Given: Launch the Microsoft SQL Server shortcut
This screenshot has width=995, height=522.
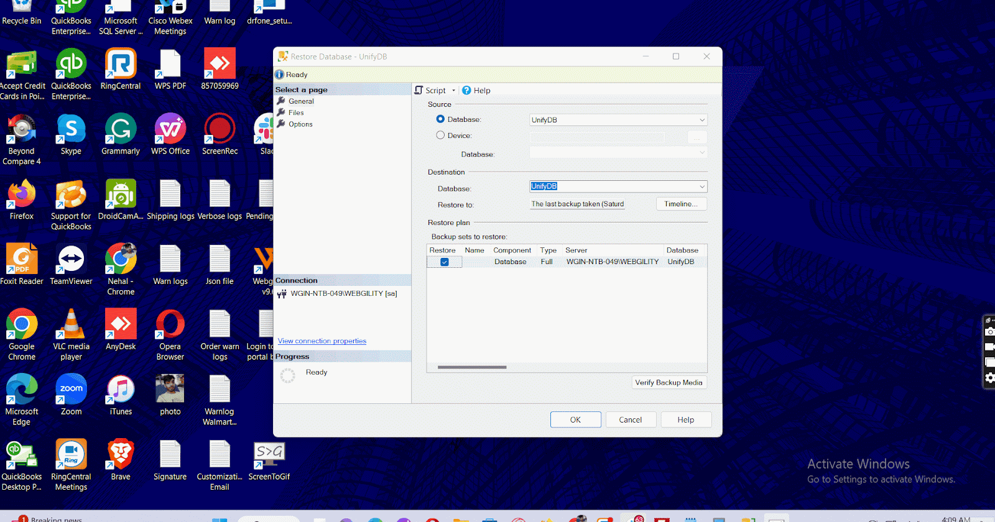Looking at the screenshot, I should (121, 17).
